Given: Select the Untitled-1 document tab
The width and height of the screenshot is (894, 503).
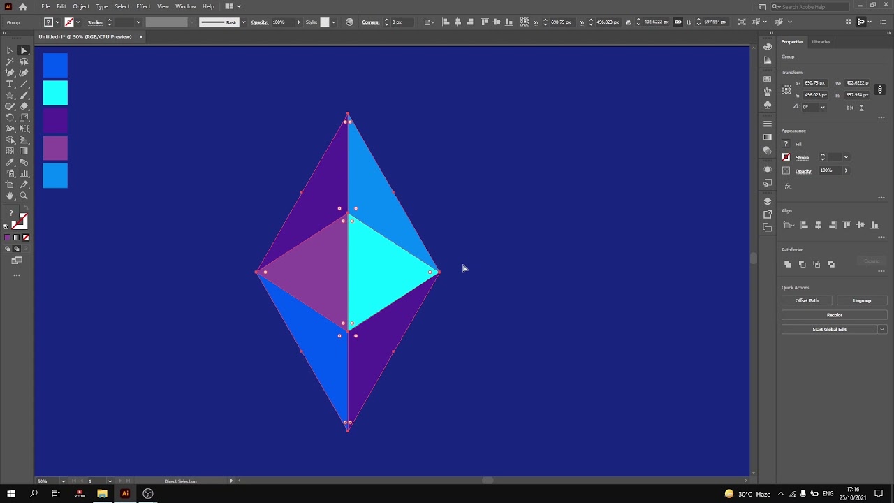Looking at the screenshot, I should coord(85,37).
